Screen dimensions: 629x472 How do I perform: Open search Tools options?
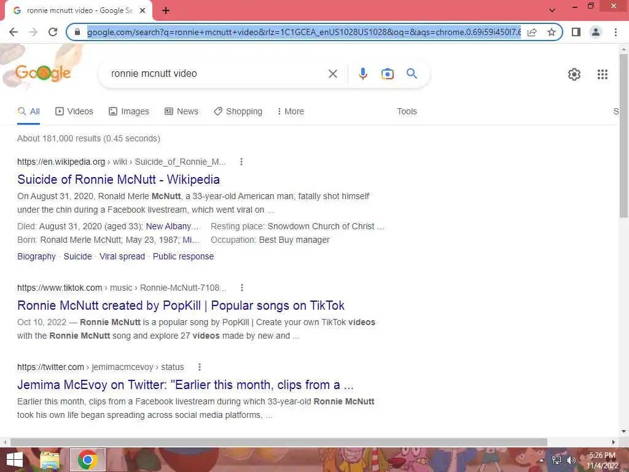(407, 112)
